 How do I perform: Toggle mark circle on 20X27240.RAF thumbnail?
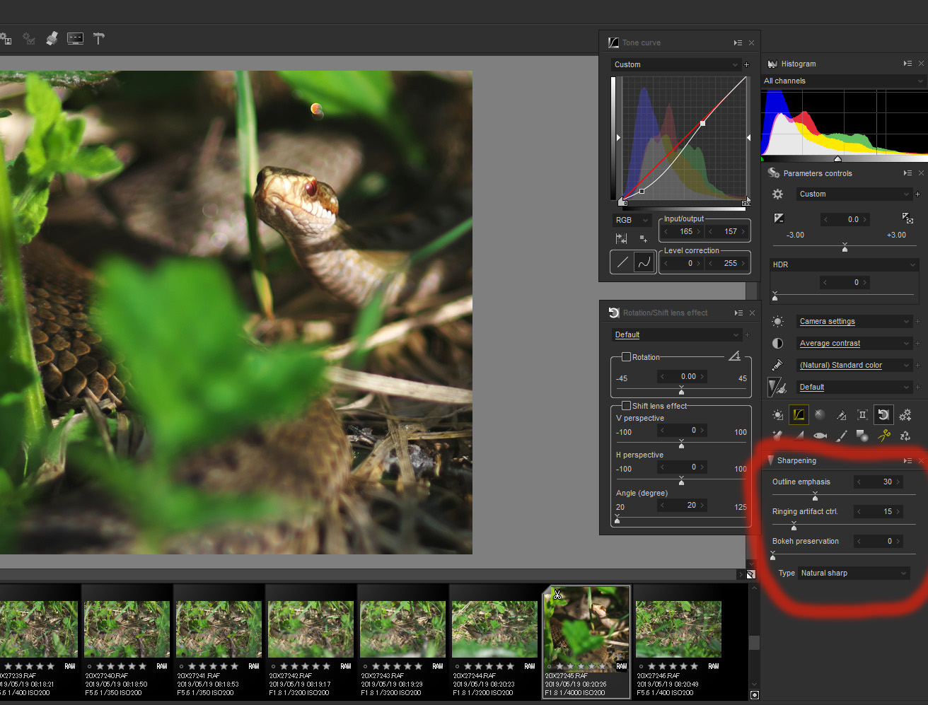tap(89, 666)
